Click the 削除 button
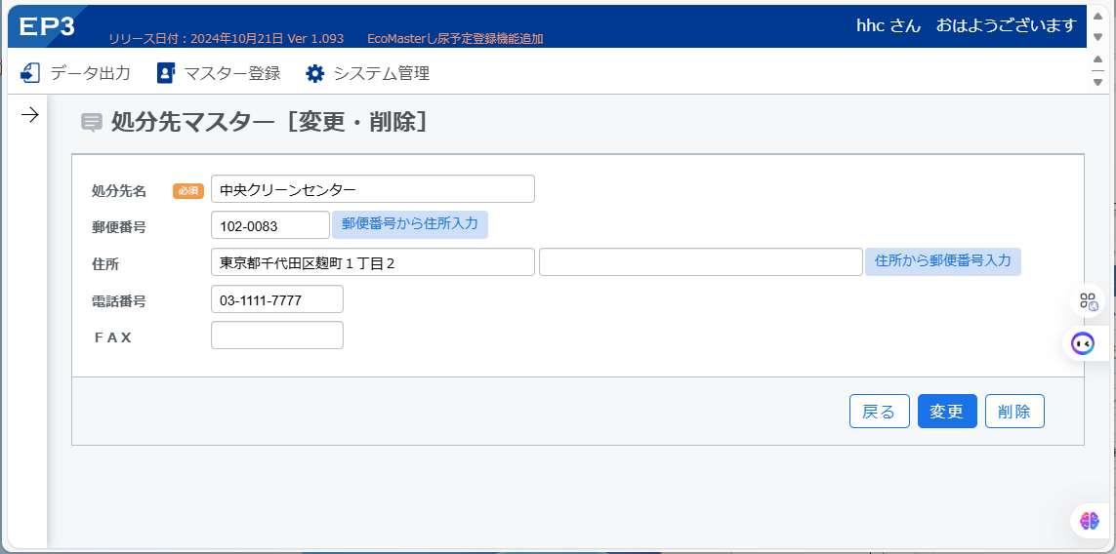 [x=1014, y=411]
